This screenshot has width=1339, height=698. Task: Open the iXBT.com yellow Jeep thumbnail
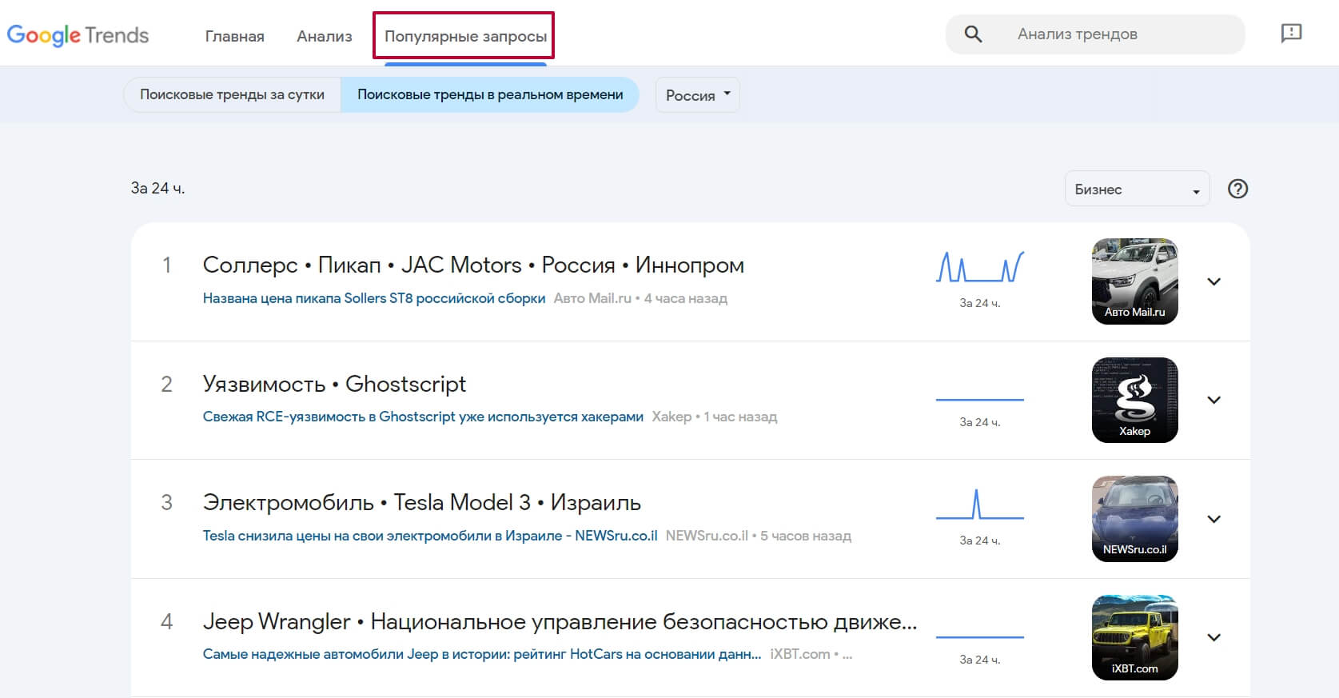coord(1134,637)
